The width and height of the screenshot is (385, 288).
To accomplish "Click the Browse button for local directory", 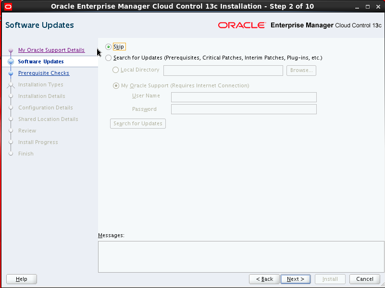I will coord(301,70).
